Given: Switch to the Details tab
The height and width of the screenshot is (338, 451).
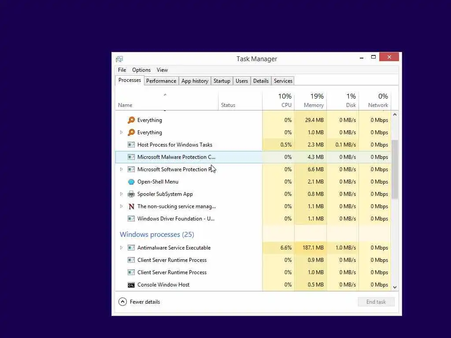Looking at the screenshot, I should [x=261, y=81].
